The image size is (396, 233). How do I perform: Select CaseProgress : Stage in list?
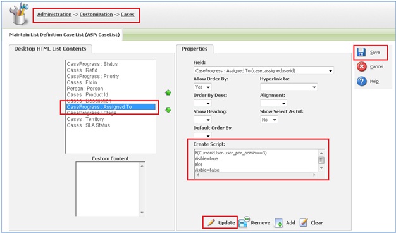click(x=92, y=113)
